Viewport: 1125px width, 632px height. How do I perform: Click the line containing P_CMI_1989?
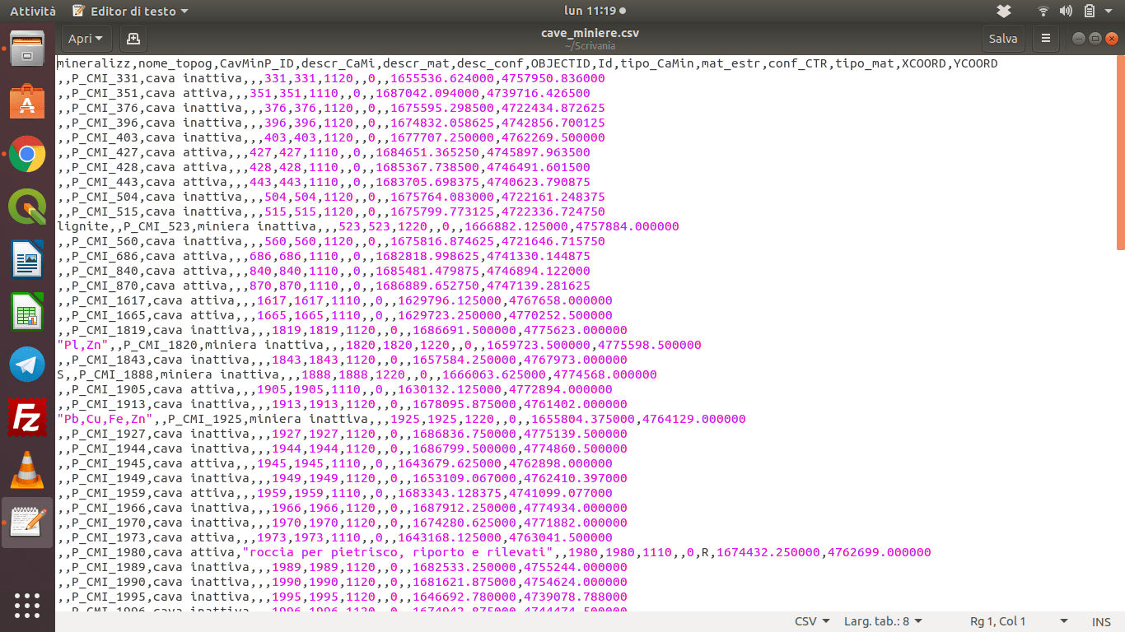(x=342, y=567)
